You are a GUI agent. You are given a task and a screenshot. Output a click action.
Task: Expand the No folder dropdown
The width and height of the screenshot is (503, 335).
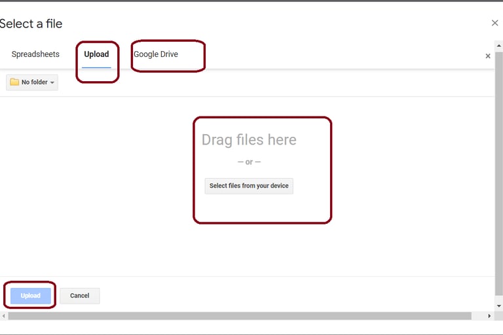click(x=32, y=82)
